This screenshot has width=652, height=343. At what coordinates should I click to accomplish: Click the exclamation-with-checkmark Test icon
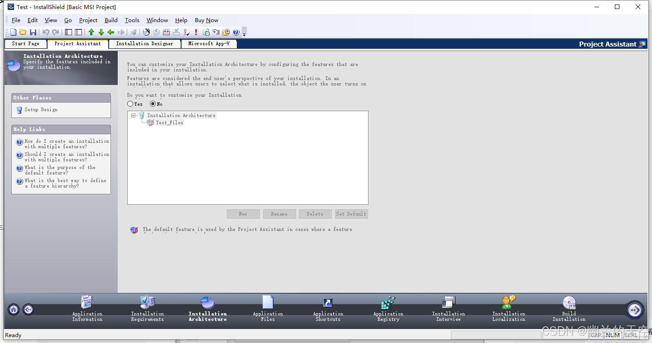pyautogui.click(x=187, y=32)
